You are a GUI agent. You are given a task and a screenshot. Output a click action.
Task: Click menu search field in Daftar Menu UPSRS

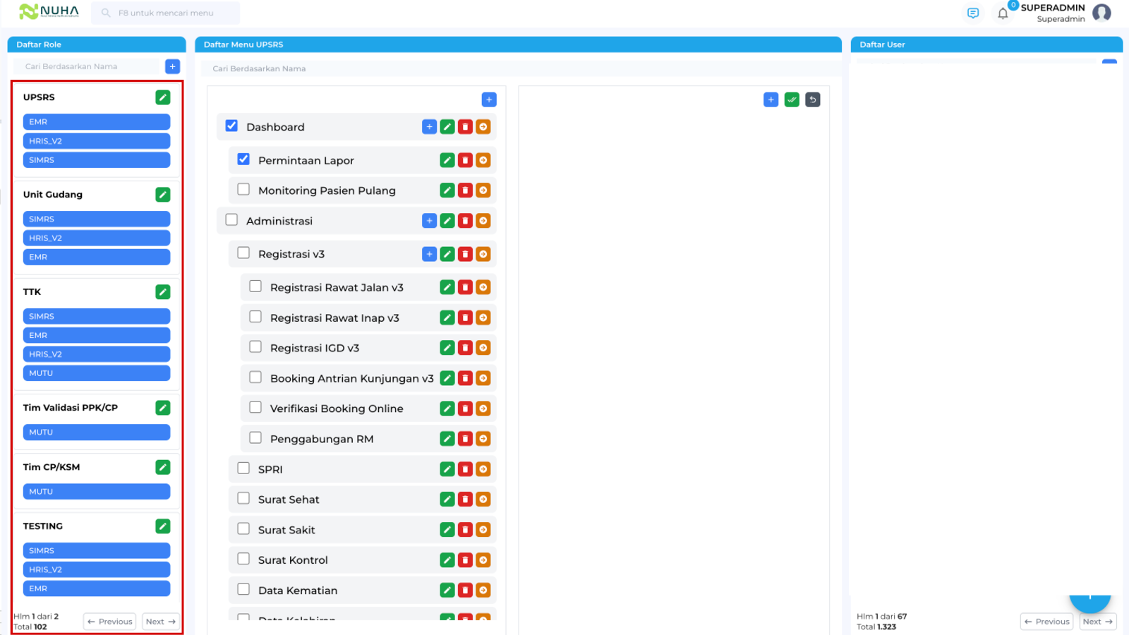(x=521, y=68)
